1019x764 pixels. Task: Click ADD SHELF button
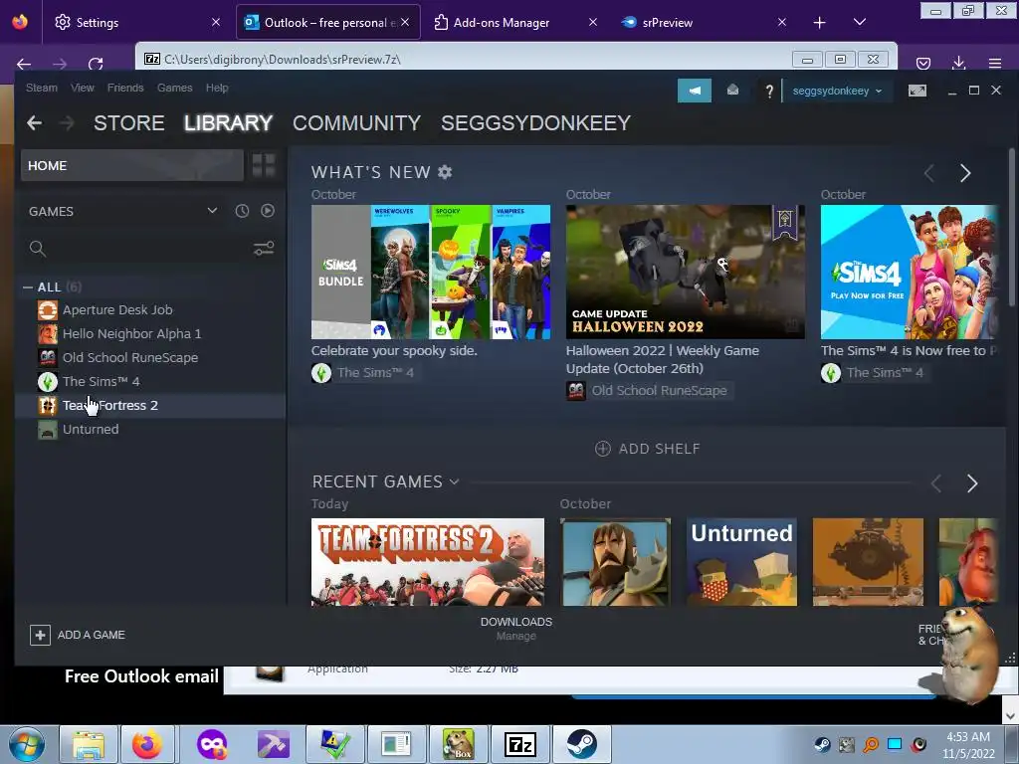click(x=648, y=449)
